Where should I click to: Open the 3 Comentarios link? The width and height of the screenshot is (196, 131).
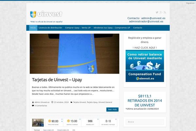[x=41, y=106]
